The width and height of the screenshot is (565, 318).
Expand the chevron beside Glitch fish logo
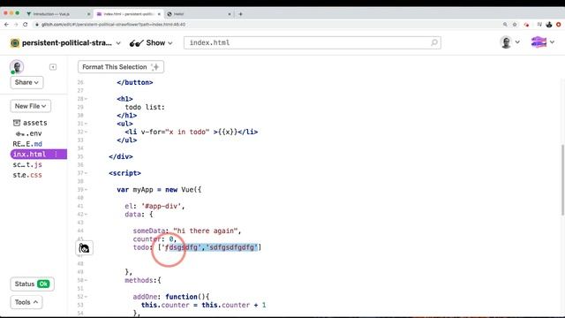click(552, 42)
